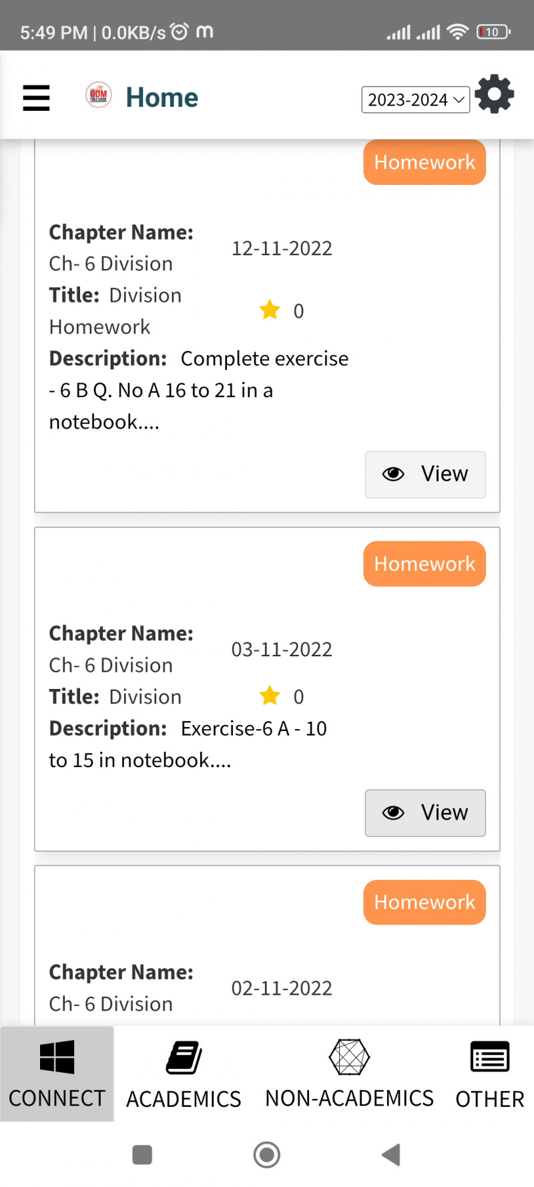View the 03-11-2022 Division homework
Screen dimensions: 534x1187
425,813
